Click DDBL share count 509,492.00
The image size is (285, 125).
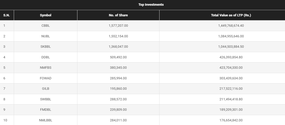pyautogui.click(x=118, y=57)
